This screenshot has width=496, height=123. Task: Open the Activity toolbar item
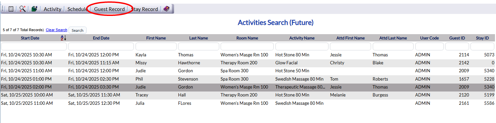[x=52, y=9]
